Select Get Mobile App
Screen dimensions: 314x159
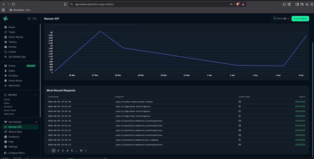(17, 57)
